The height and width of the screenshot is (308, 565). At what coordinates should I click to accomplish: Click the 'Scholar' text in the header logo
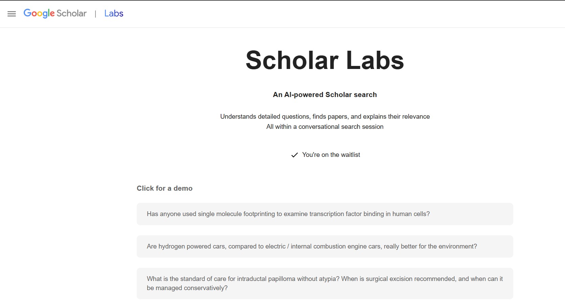click(72, 14)
